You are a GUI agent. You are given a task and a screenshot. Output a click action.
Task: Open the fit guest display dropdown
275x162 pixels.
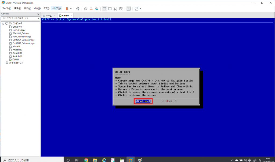coord(140,9)
